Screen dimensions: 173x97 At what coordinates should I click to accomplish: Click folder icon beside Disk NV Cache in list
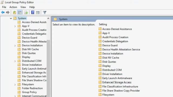coord(100,57)
